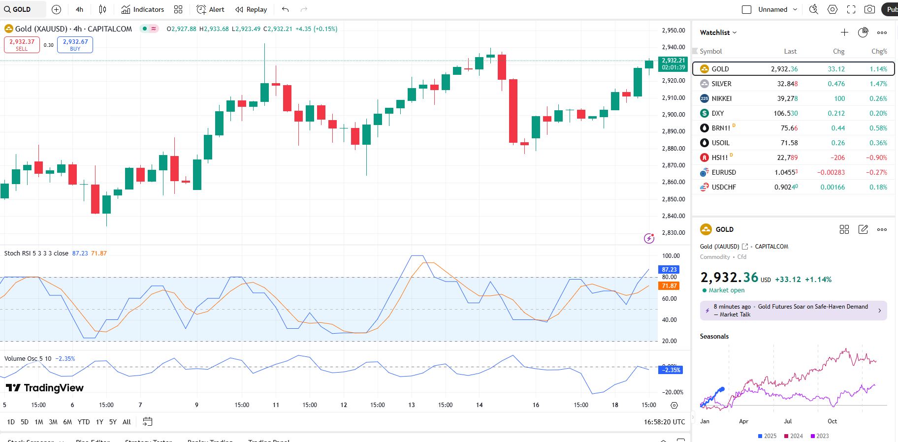Click the compare or add symbol plus icon
Image resolution: width=898 pixels, height=442 pixels.
57,9
